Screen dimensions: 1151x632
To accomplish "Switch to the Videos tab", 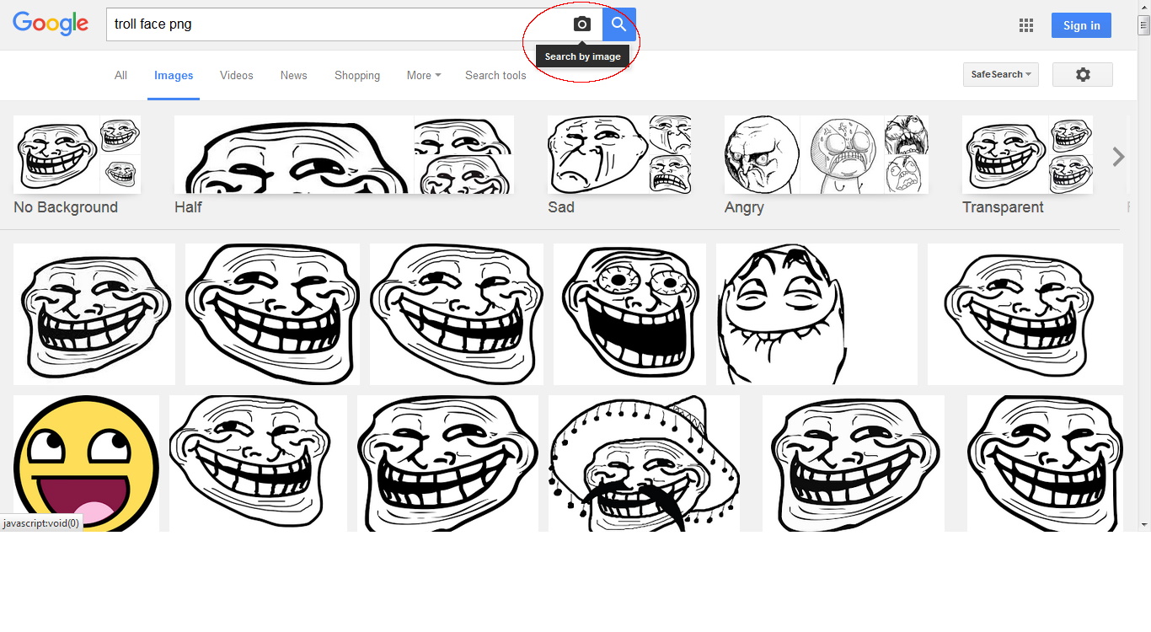I will coord(236,76).
